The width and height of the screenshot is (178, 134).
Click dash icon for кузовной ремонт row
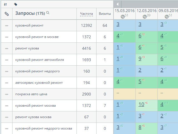[x=7, y=26]
